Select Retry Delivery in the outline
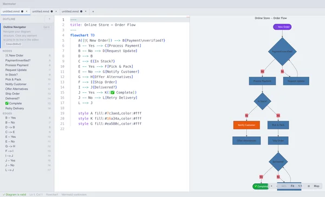 [28, 109]
